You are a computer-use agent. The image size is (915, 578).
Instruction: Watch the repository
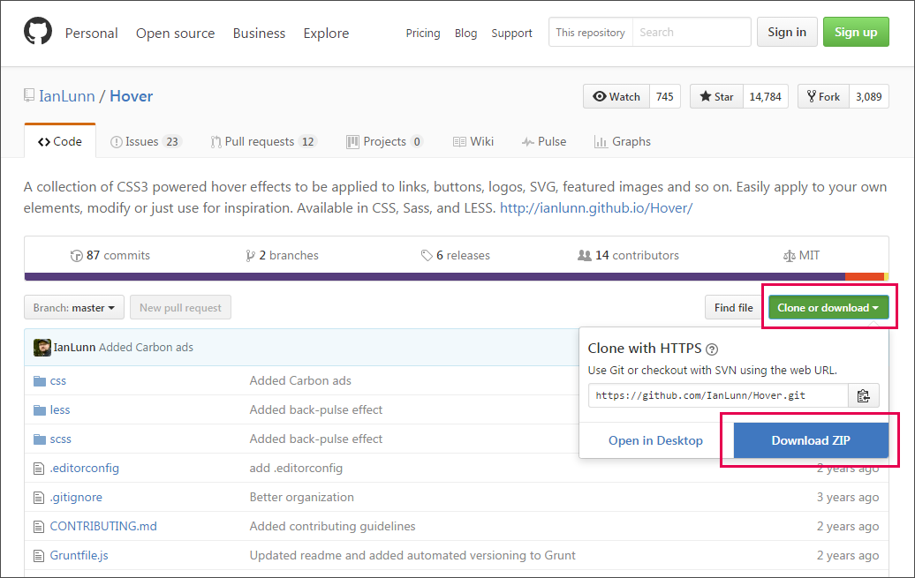[616, 97]
